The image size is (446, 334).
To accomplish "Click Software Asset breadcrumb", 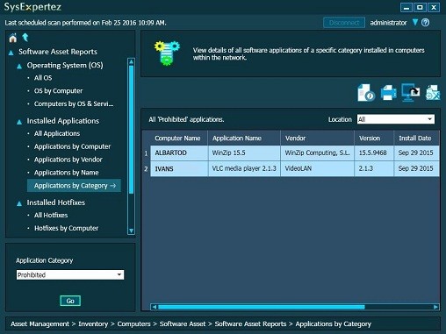I will point(183,323).
